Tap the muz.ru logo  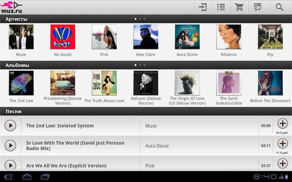[12, 7]
